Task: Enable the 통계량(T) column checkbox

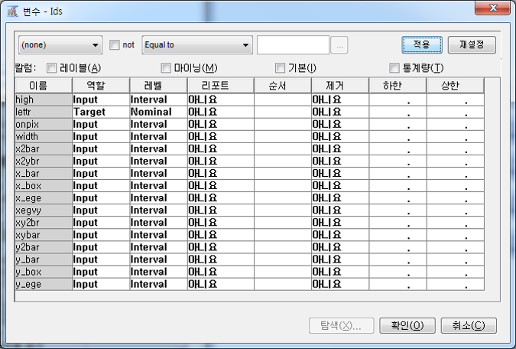Action: point(394,68)
